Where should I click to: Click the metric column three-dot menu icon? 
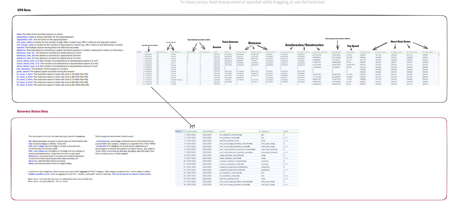click(x=259, y=131)
